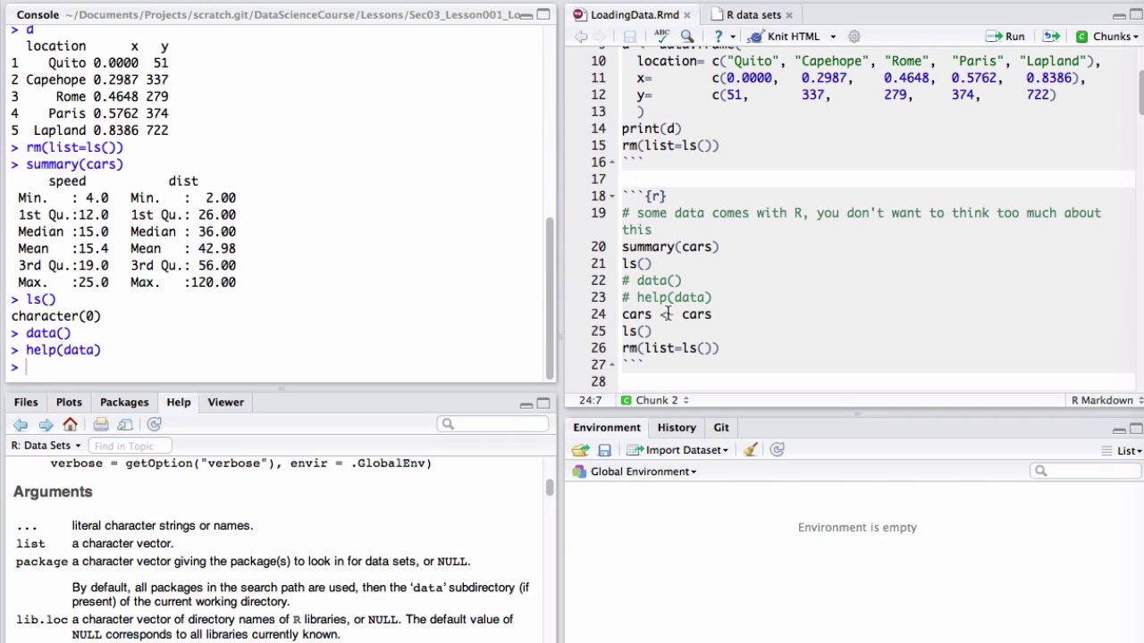Maximize the Console pane
The height and width of the screenshot is (643, 1144).
[x=543, y=14]
